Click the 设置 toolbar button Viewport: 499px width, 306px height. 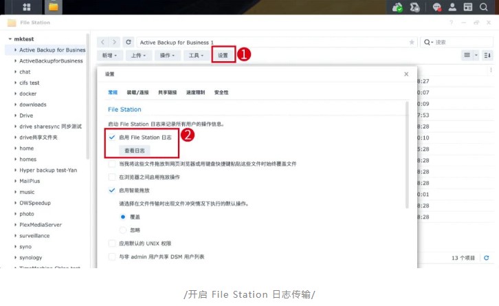[223, 55]
